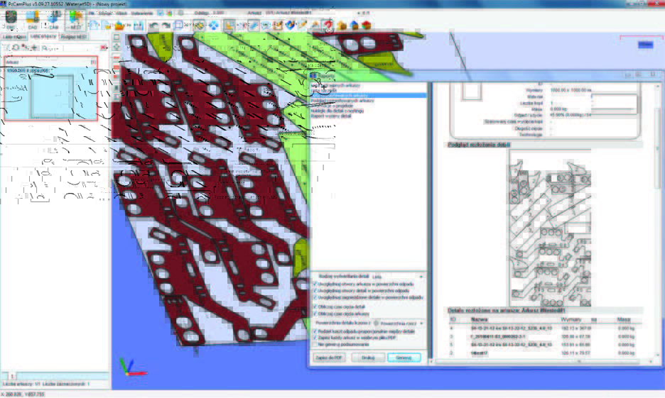
Task: Click the undo arrow icon
Action: [x=153, y=26]
